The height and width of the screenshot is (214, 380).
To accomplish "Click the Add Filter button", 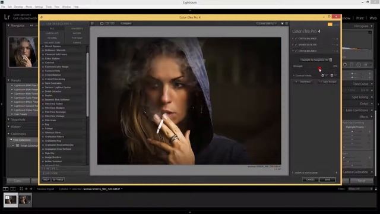I will coord(303,82).
